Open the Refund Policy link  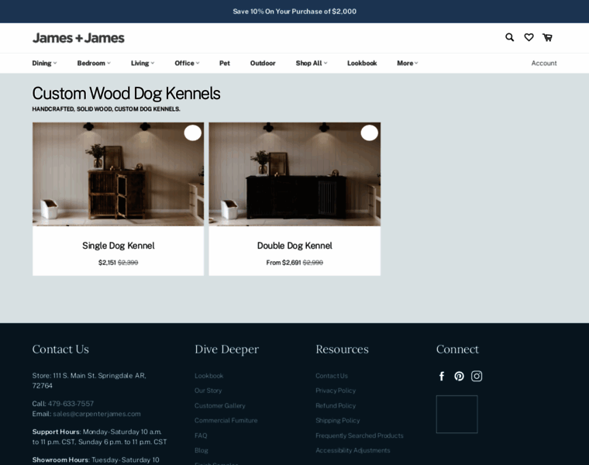tap(336, 405)
